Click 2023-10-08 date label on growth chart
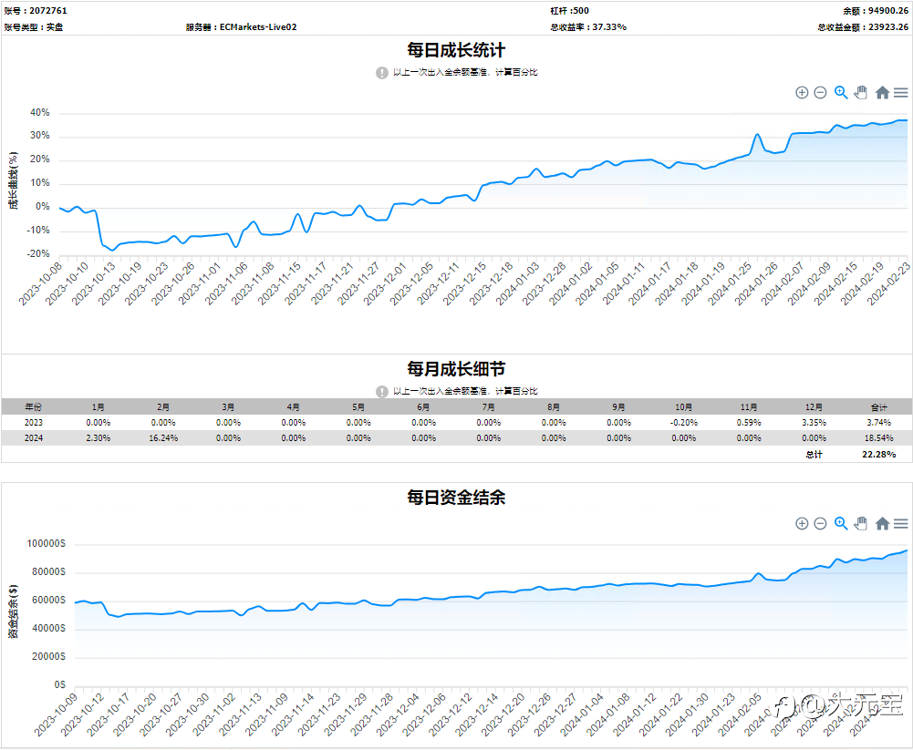This screenshot has height=750, width=913. pos(39,283)
